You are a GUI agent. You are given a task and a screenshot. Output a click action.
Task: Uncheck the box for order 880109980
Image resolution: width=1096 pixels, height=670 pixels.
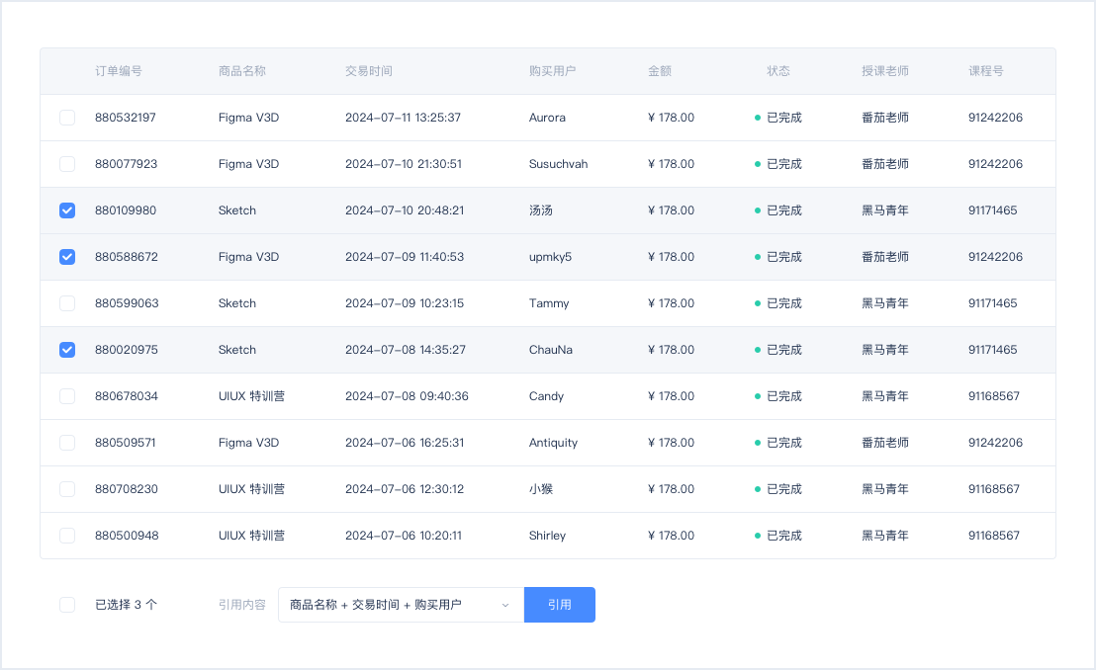tap(67, 210)
